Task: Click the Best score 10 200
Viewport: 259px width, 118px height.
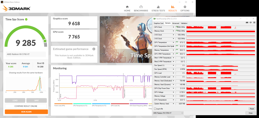Action: click(x=40, y=67)
